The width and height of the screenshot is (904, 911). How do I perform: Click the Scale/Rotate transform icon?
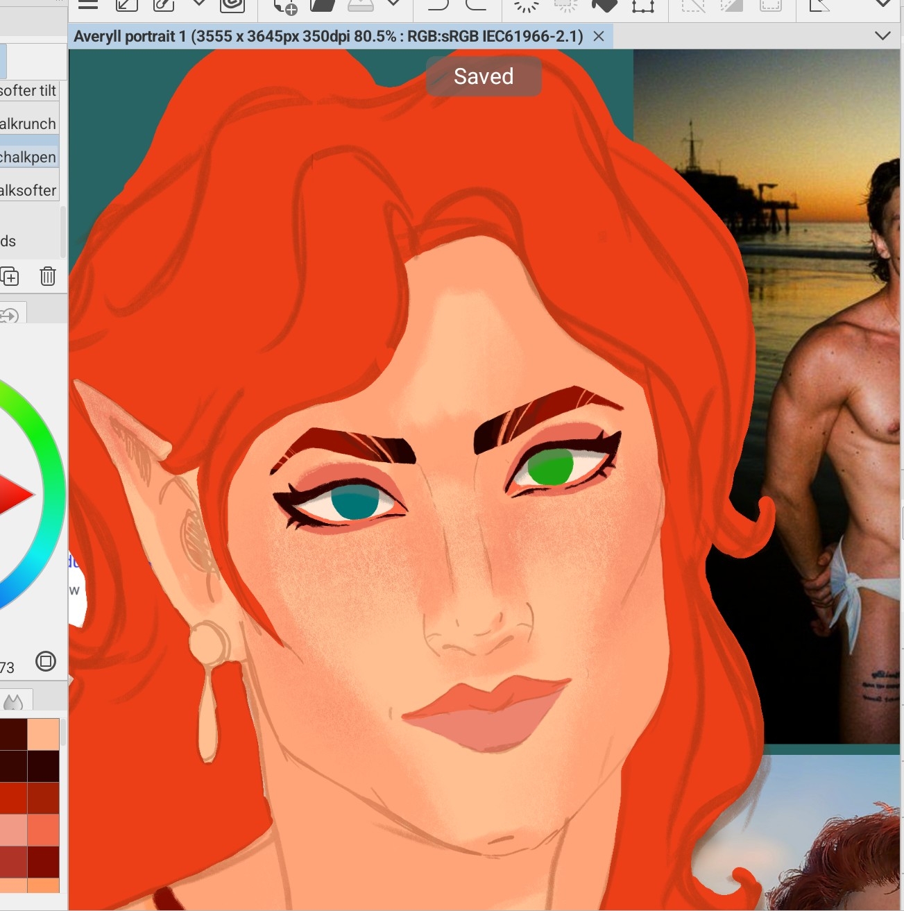642,6
